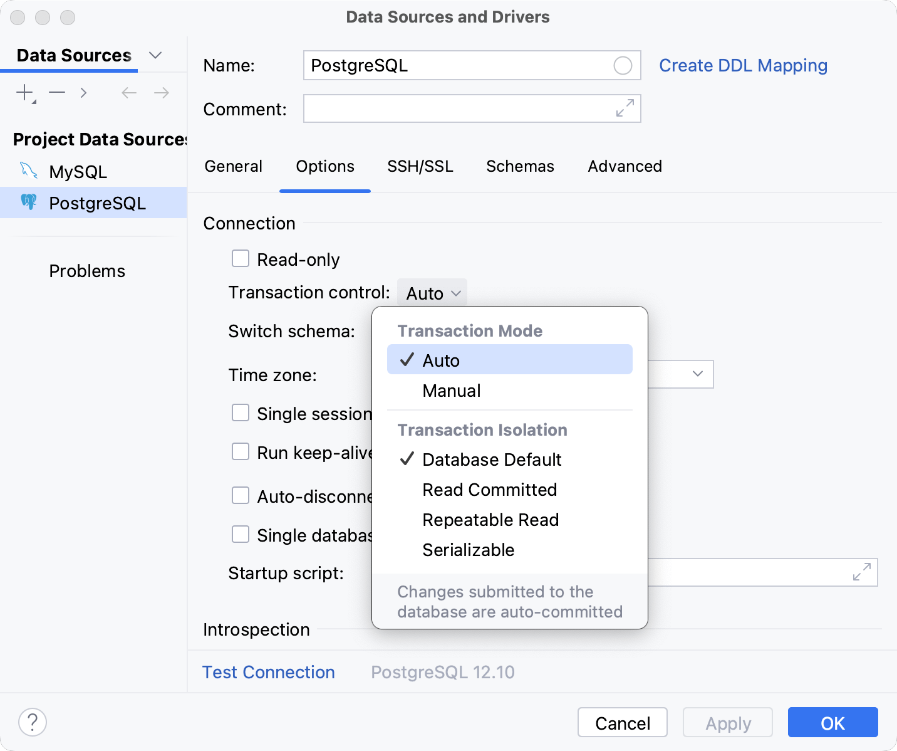Check the Run keep-alive option
897x751 pixels.
(x=241, y=451)
